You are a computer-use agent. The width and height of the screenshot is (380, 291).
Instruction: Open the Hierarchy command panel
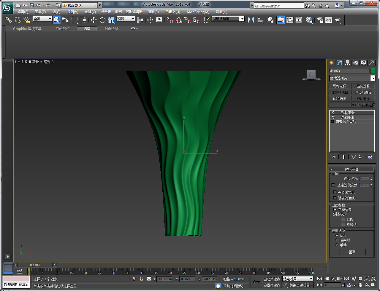point(347,63)
